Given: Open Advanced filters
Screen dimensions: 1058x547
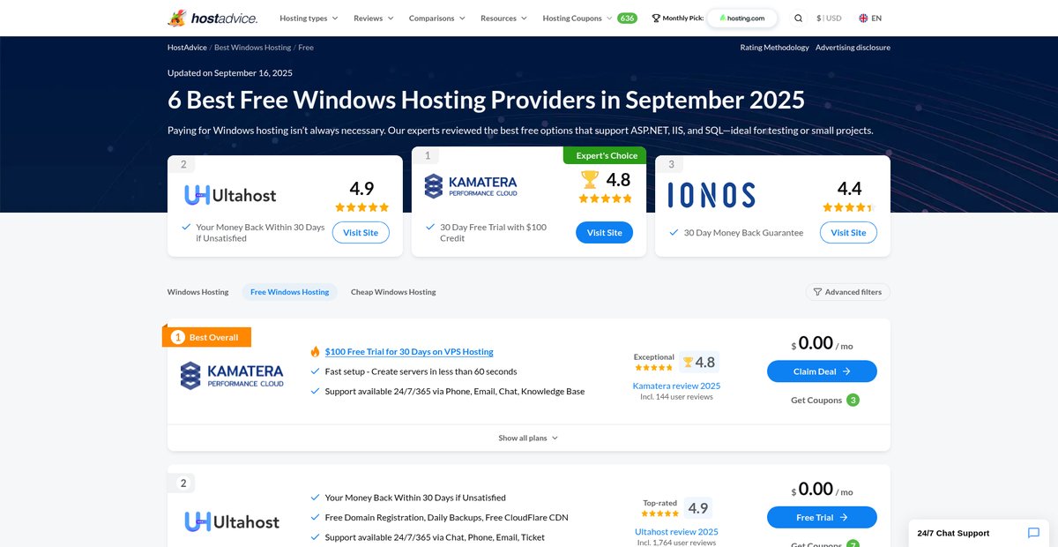Looking at the screenshot, I should [848, 292].
